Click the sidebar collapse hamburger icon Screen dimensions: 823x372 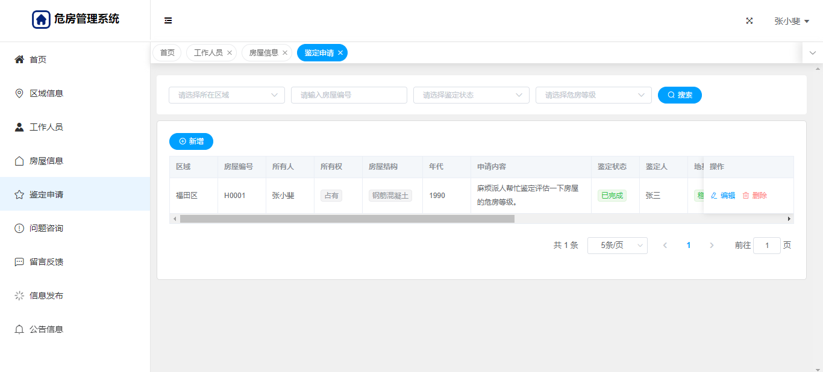point(168,20)
